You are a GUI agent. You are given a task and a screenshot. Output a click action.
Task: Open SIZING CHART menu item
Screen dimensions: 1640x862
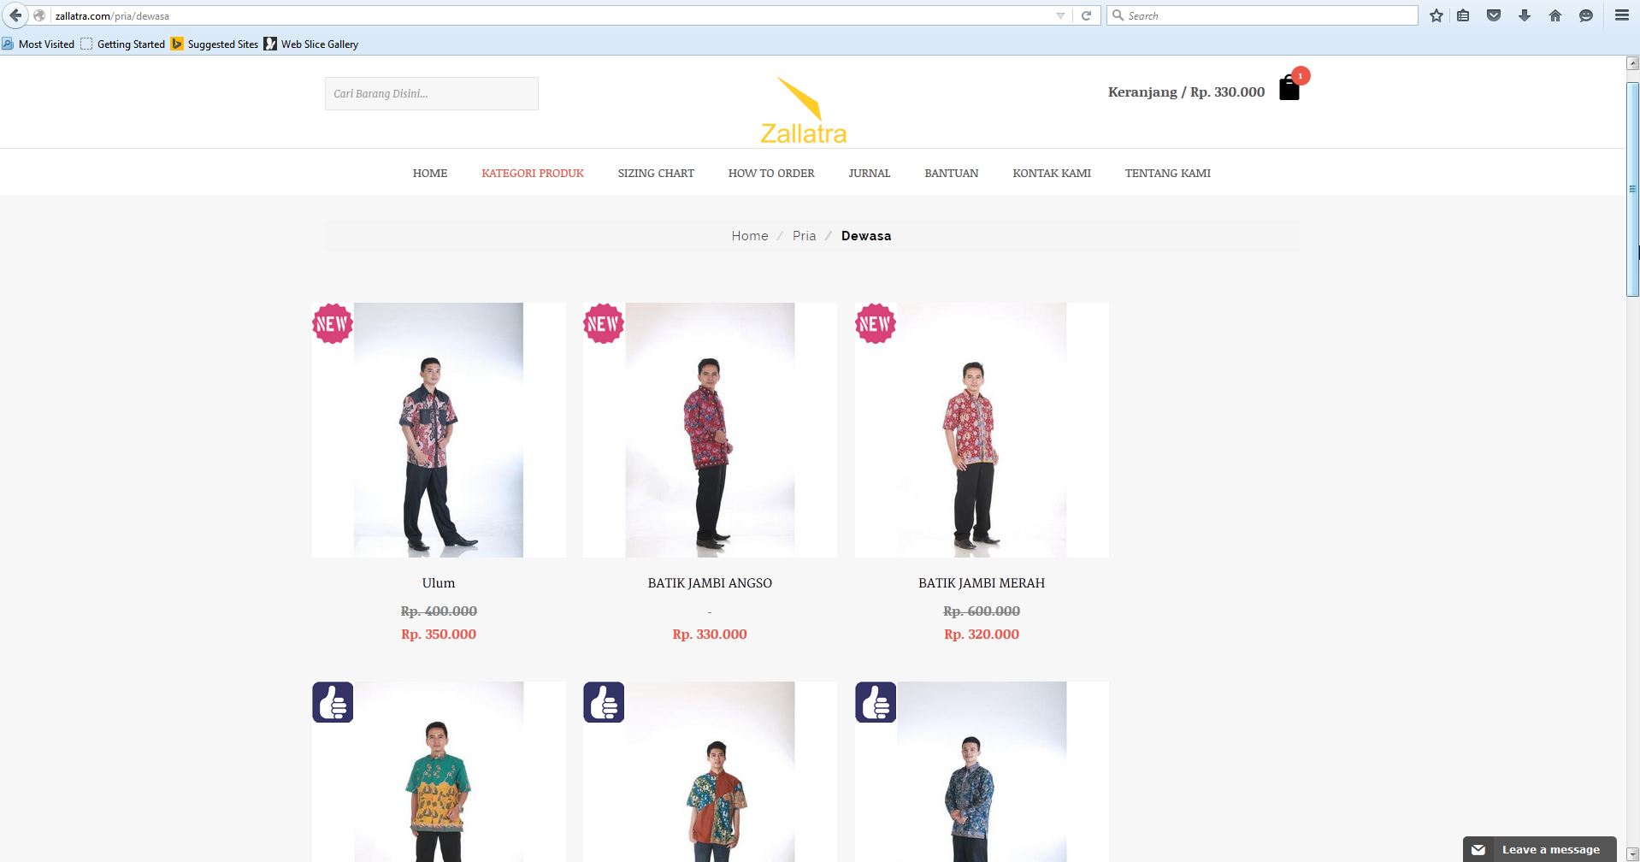pos(656,173)
